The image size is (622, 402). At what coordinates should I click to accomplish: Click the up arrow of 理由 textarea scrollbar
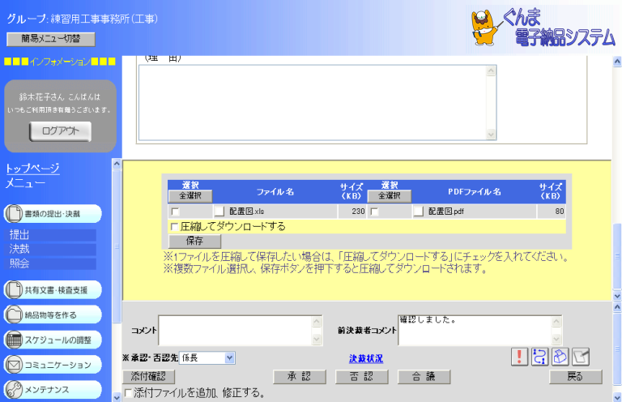pyautogui.click(x=491, y=71)
